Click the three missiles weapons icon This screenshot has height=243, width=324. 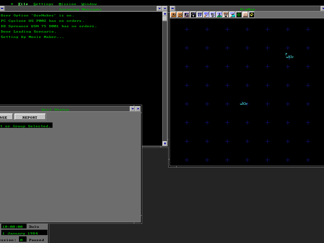(245, 15)
